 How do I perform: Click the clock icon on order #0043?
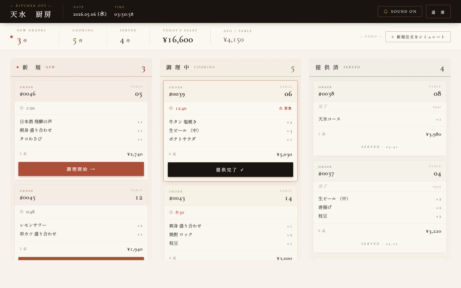point(171,212)
